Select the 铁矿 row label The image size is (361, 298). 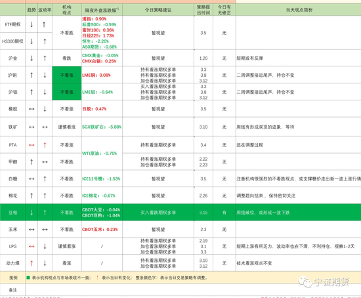12,127
